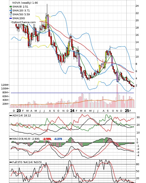Click the blue -0.273 MACD histogram value
146x183 pixels.
click(x=58, y=139)
